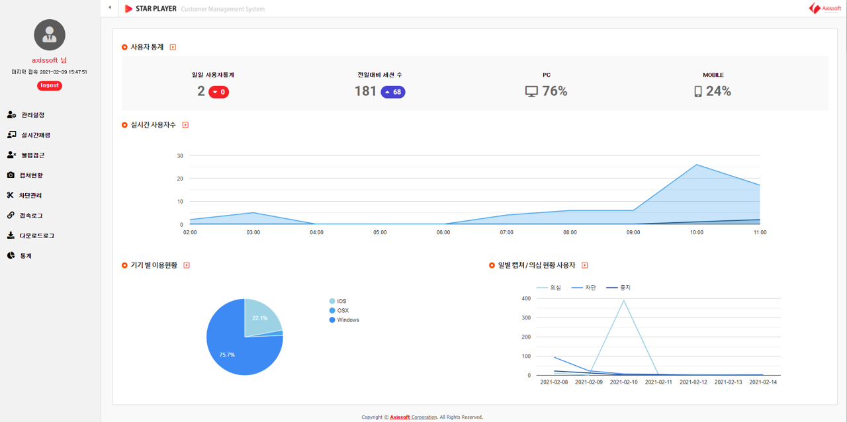Collapse the sidebar with the arrow toggle
847x422 pixels.
110,8
